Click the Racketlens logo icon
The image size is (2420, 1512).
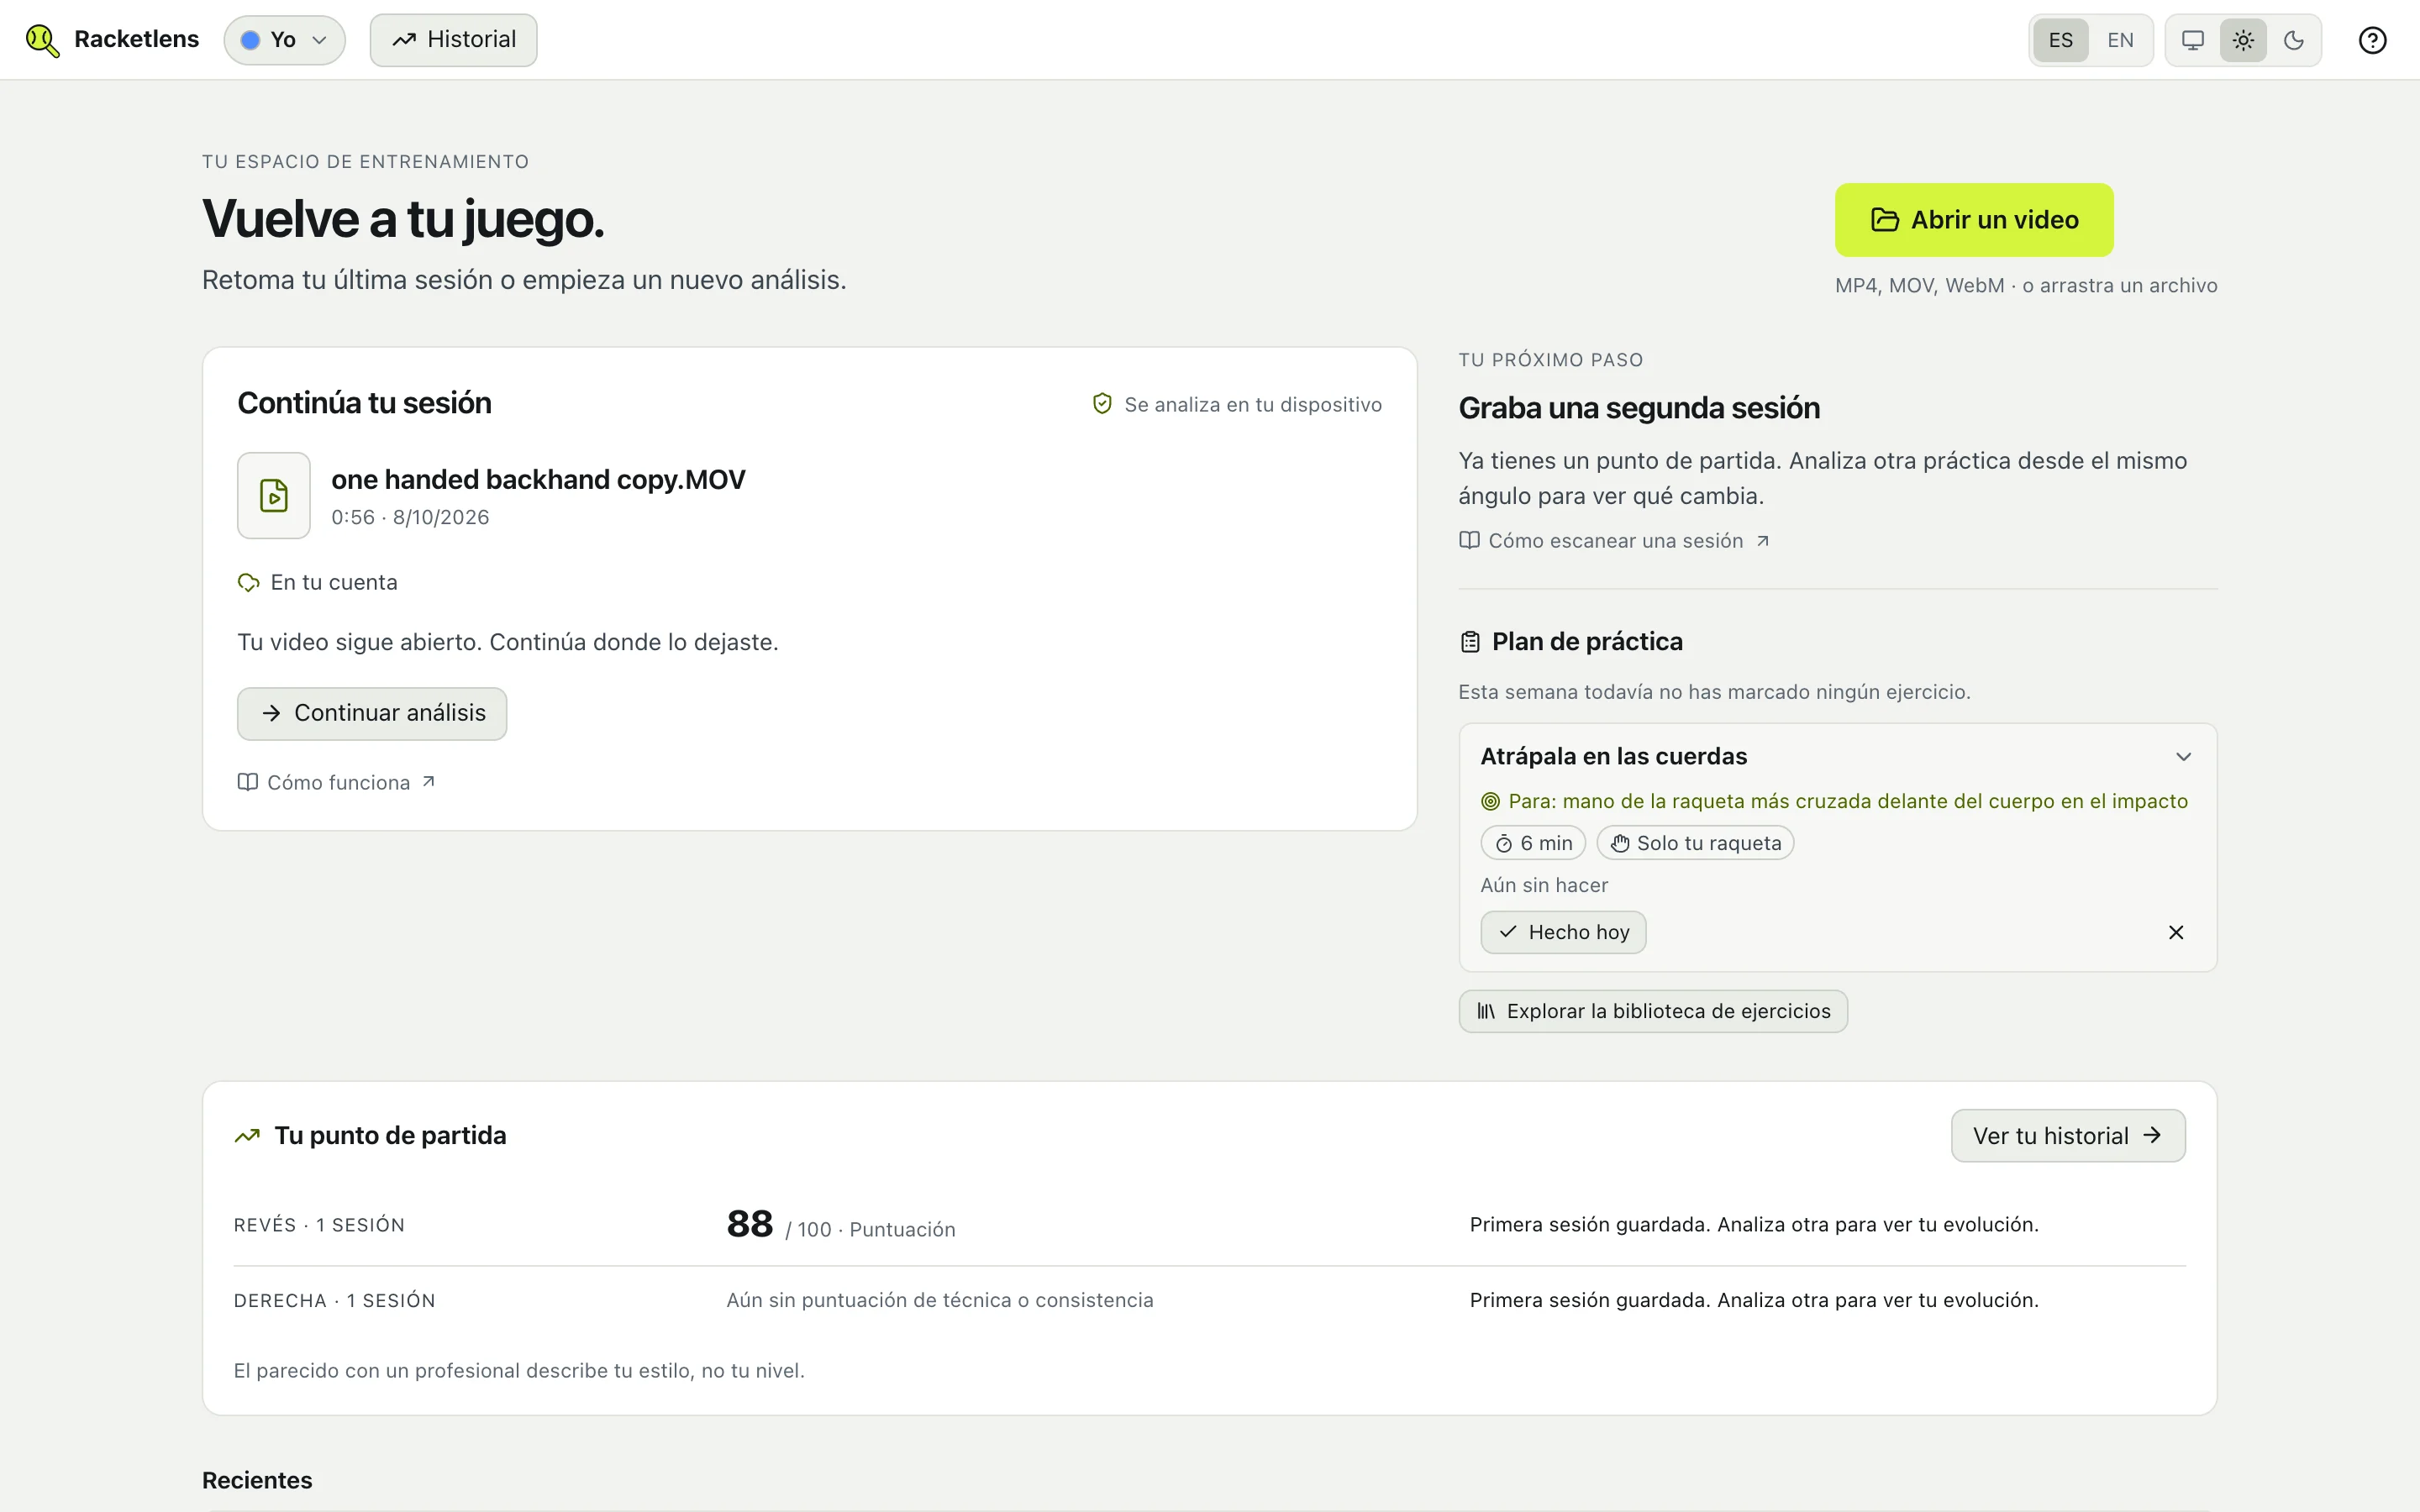tap(42, 40)
